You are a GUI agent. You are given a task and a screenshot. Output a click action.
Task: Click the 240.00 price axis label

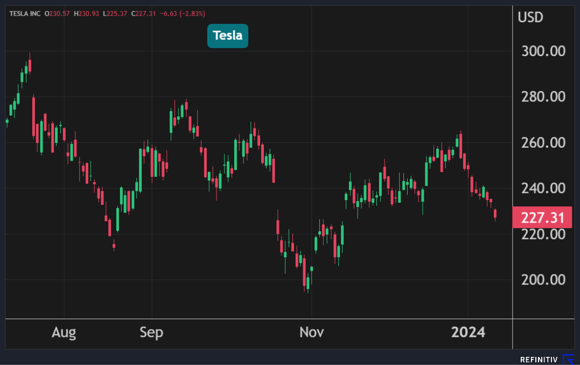click(543, 188)
